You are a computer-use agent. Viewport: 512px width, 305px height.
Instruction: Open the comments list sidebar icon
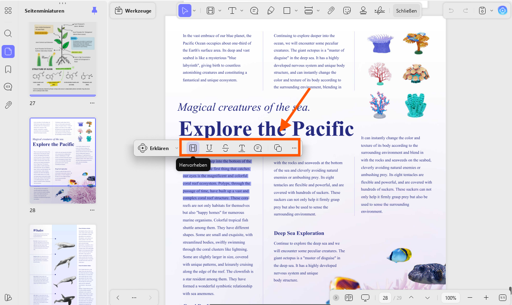(8, 87)
